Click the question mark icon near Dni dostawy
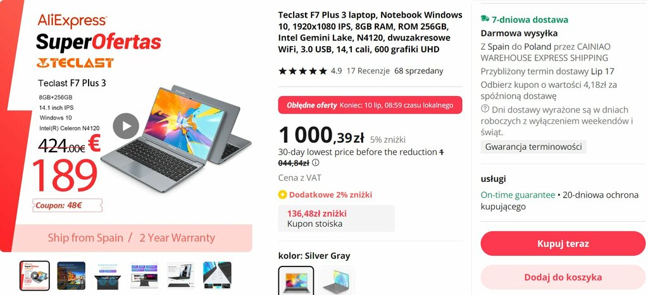Viewport: 648px width, 295px height. [x=485, y=109]
